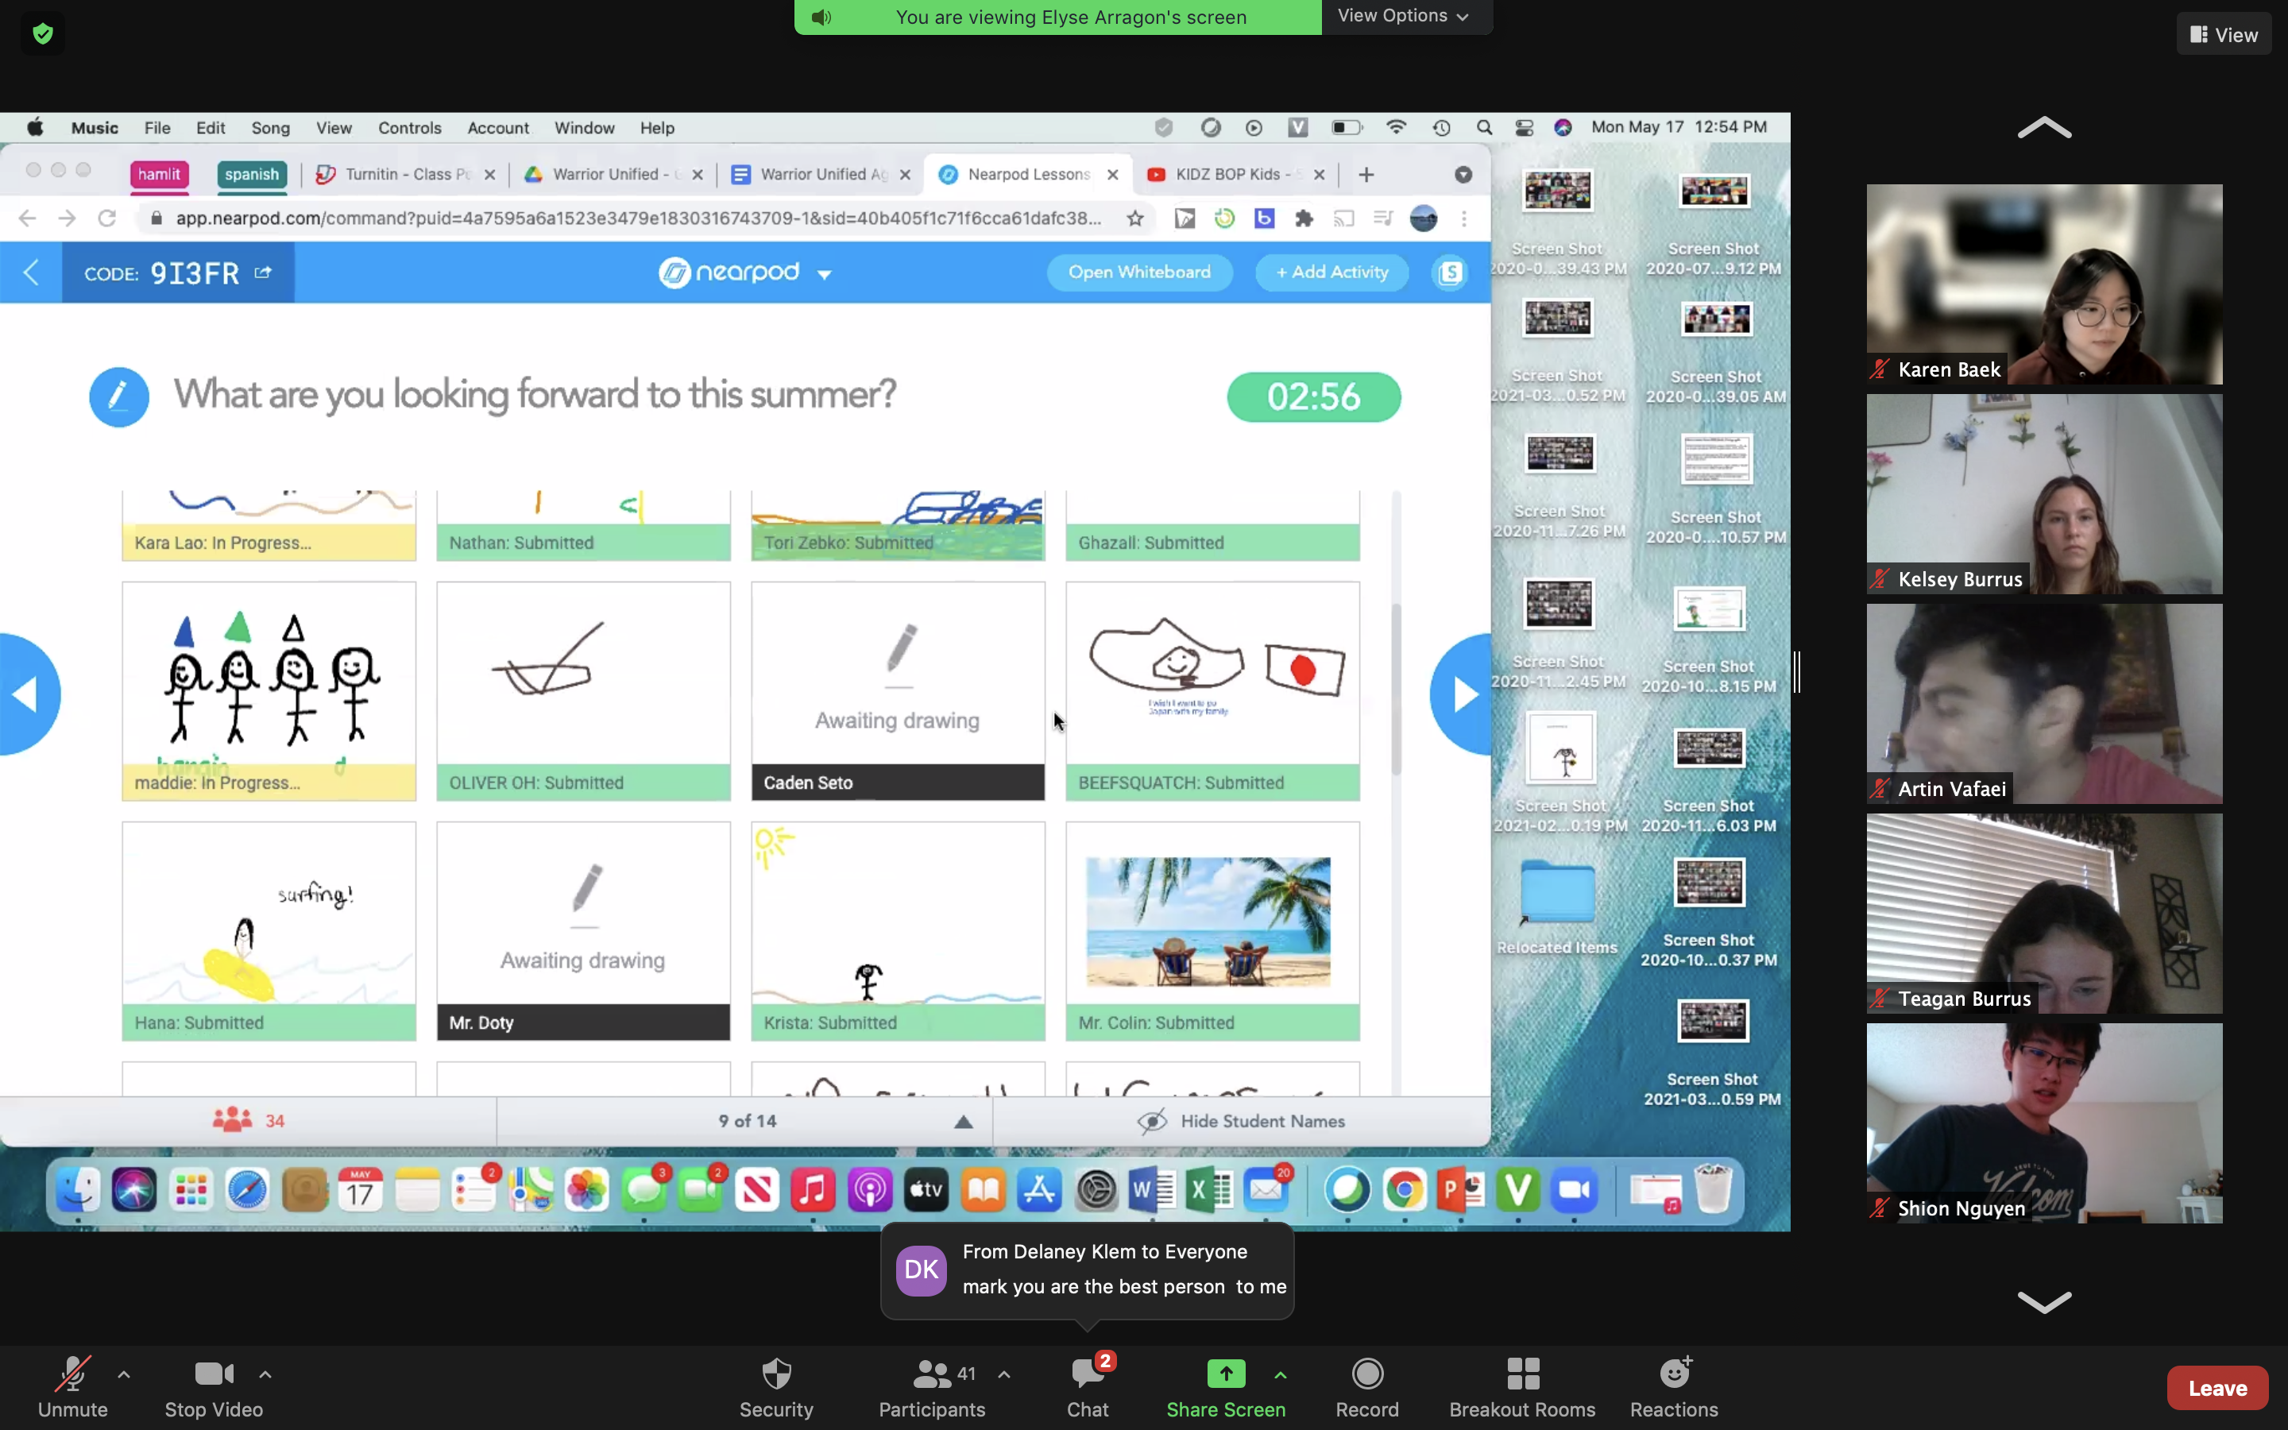
Task: Open Chrome extensions puzzle icon
Action: (x=1304, y=218)
